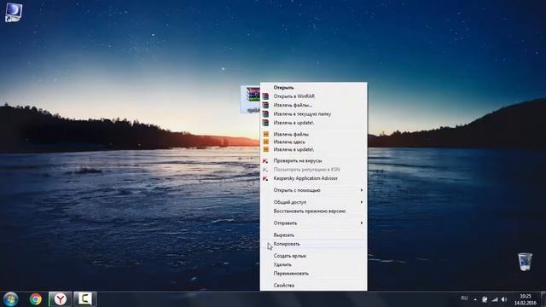This screenshot has width=546, height=307.
Task: Select WinRAR Извлечь файлы... entry
Action: pyautogui.click(x=313, y=105)
